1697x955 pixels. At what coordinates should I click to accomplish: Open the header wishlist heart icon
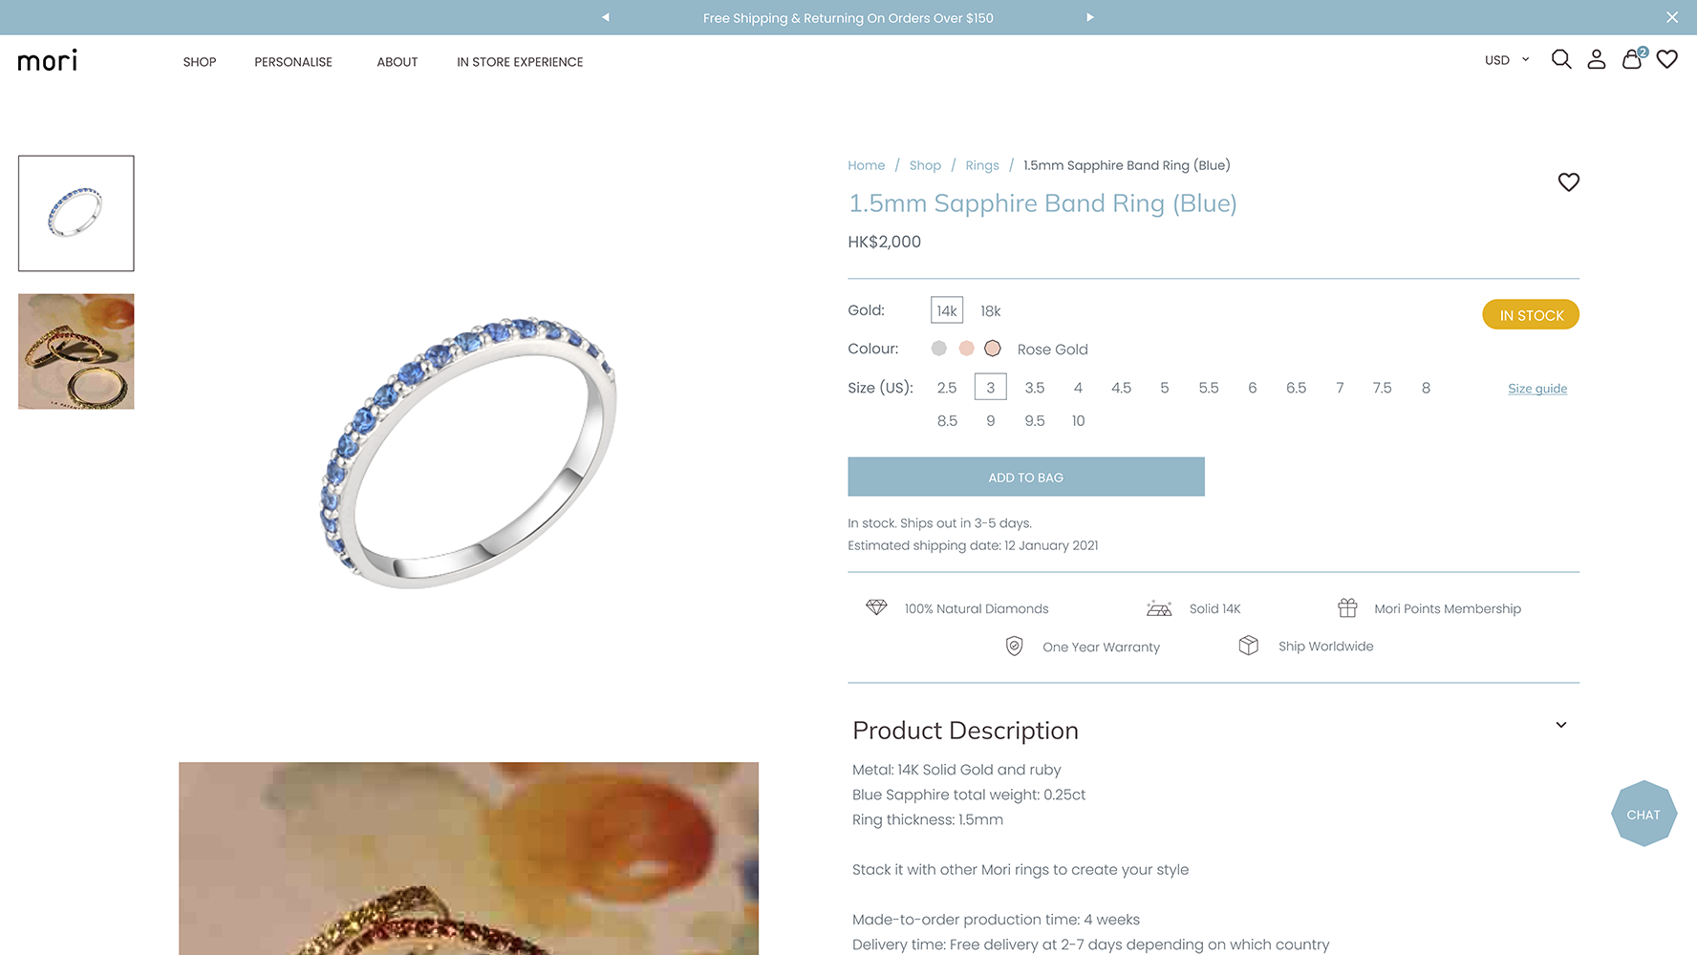coord(1667,59)
